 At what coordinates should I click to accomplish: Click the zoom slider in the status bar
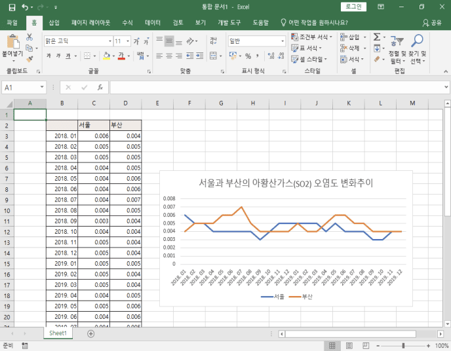pos(404,345)
